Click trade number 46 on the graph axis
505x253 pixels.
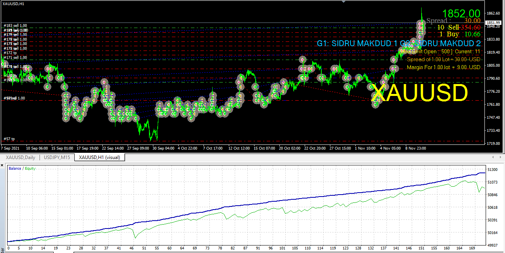(x=132, y=248)
